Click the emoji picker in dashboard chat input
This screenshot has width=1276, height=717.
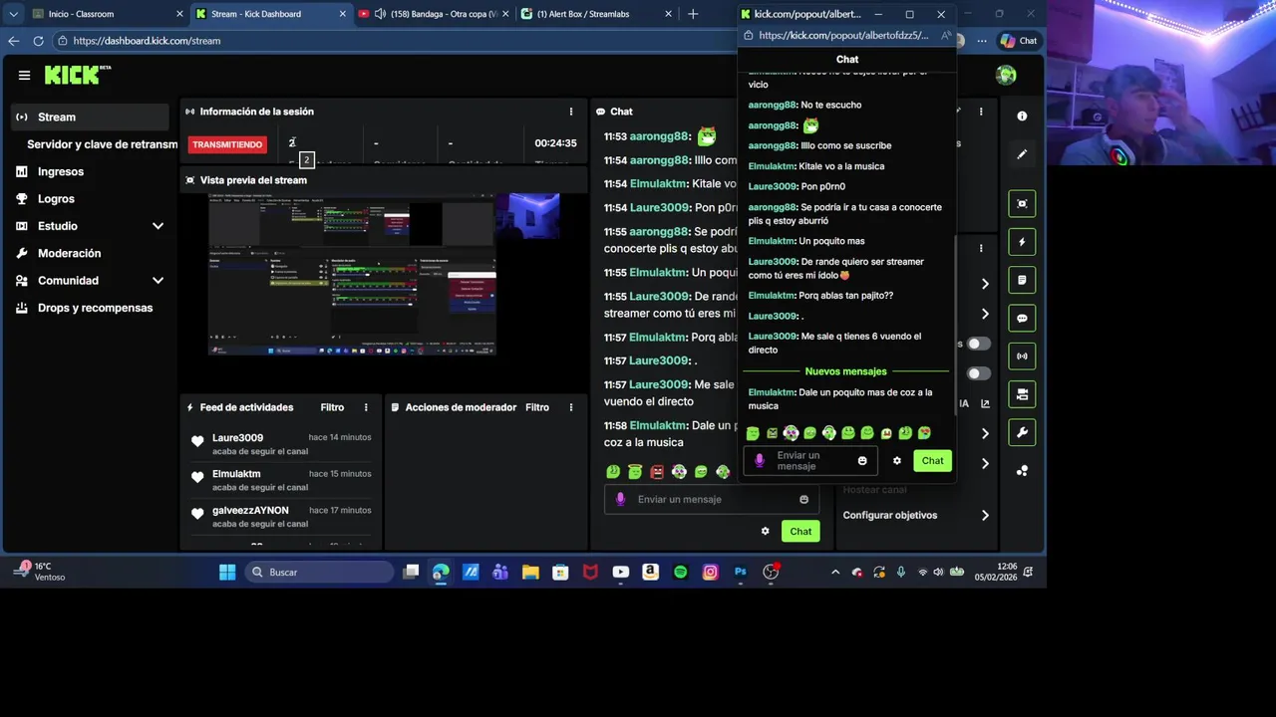(x=803, y=499)
